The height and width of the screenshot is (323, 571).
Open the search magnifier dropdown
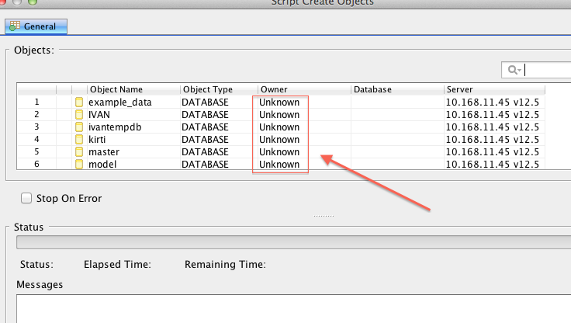[x=514, y=71]
